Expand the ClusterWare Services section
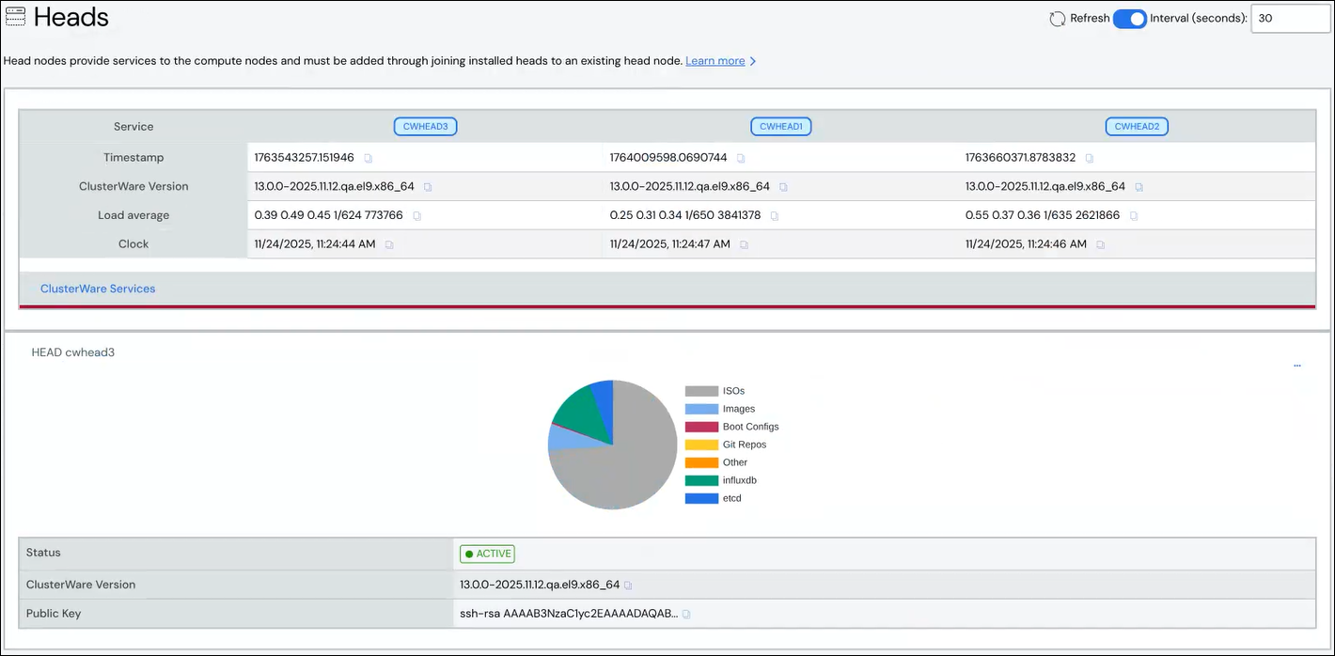 coord(98,289)
